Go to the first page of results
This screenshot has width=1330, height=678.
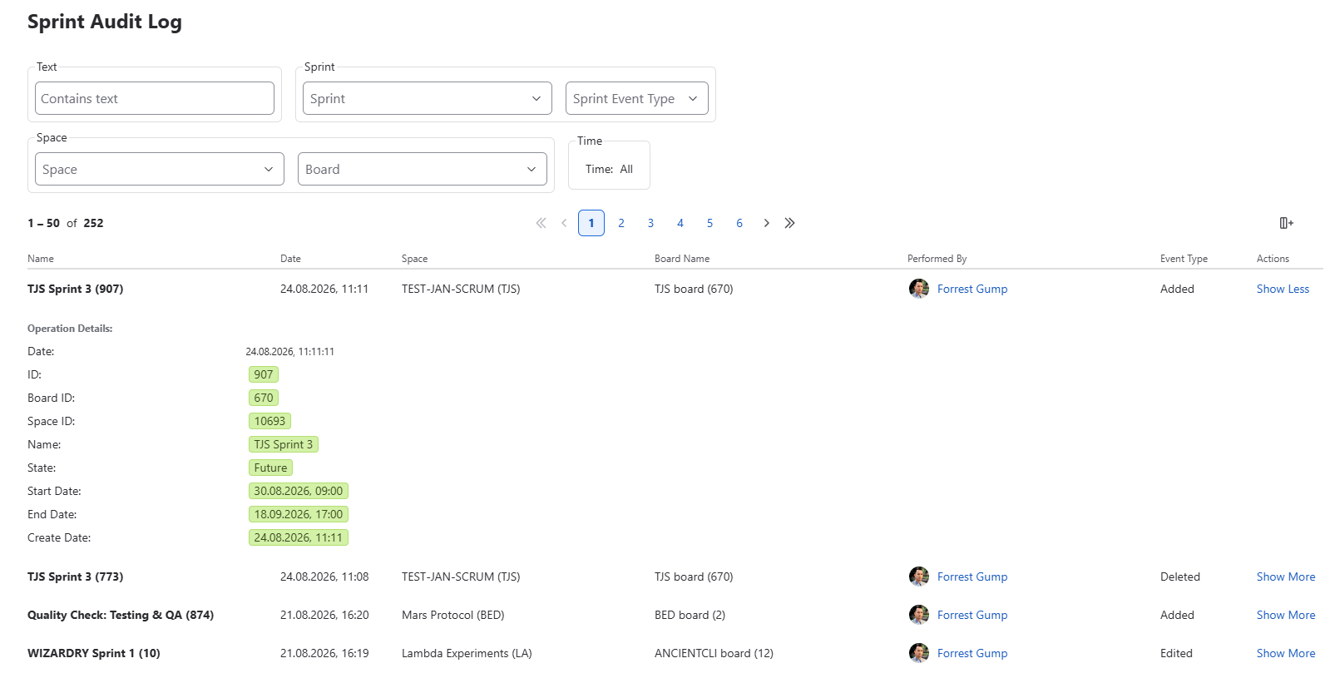pyautogui.click(x=541, y=223)
